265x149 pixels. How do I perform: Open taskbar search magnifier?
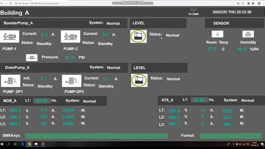tap(9, 144)
